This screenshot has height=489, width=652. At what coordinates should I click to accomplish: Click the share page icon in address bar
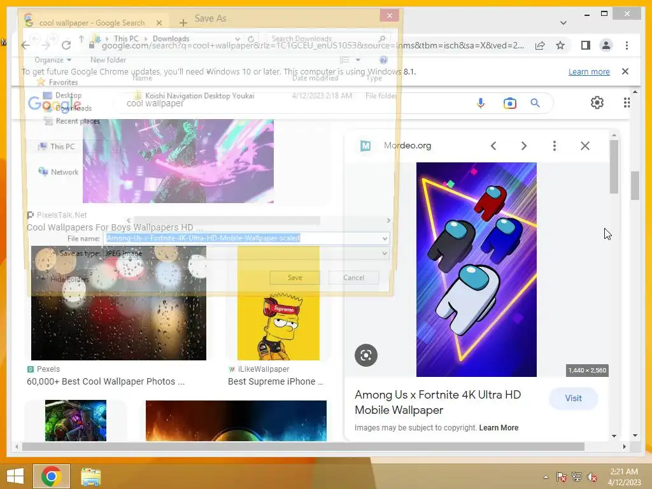coord(540,45)
